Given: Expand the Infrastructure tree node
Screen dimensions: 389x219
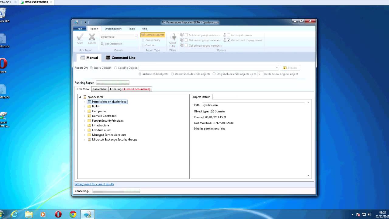Looking at the screenshot, I should (x=85, y=125).
